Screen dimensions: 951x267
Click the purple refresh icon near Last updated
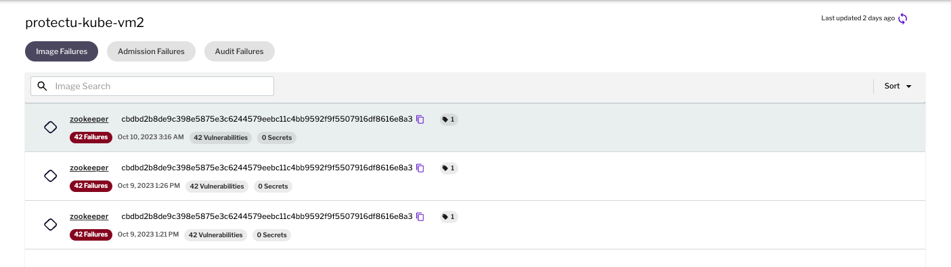902,18
